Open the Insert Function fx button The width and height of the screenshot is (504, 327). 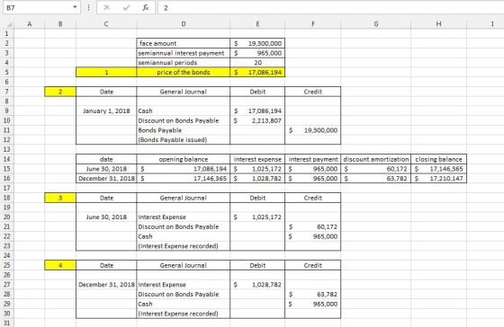coord(146,8)
